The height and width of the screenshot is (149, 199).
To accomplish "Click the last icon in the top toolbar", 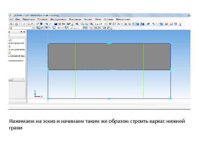I will point(176,24).
